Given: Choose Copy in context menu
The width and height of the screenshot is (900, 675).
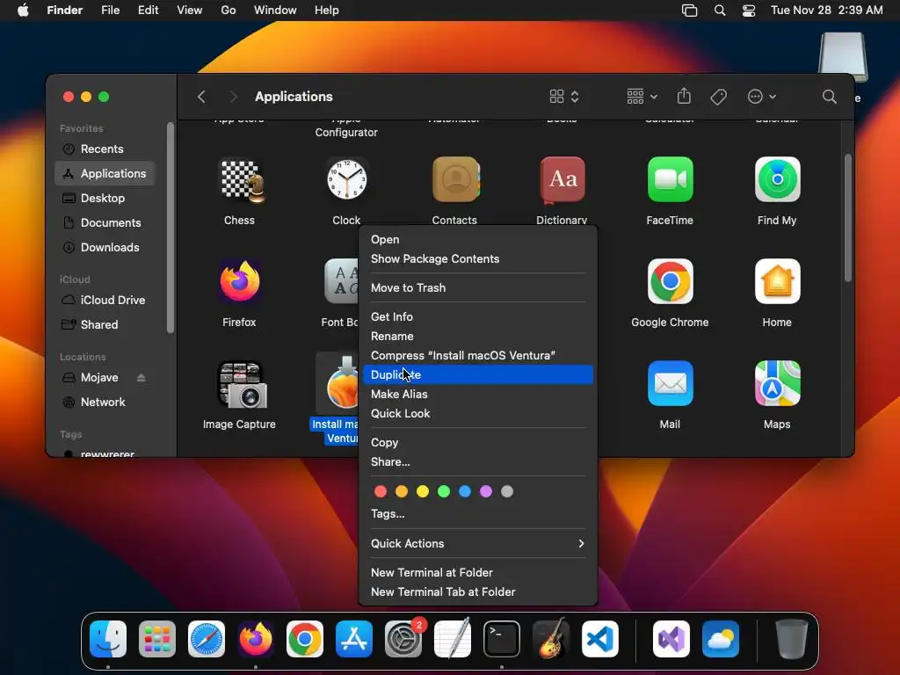Looking at the screenshot, I should pyautogui.click(x=477, y=443).
